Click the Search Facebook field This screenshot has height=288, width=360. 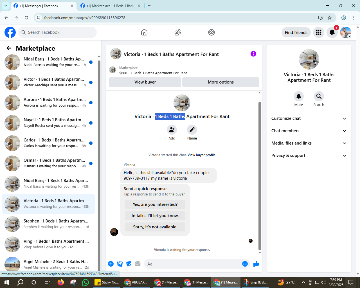coord(57,32)
